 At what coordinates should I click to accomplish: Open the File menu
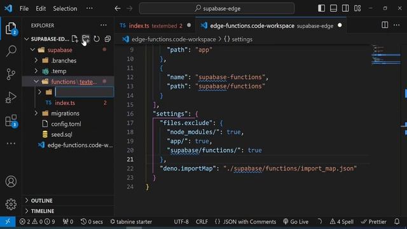click(x=24, y=8)
